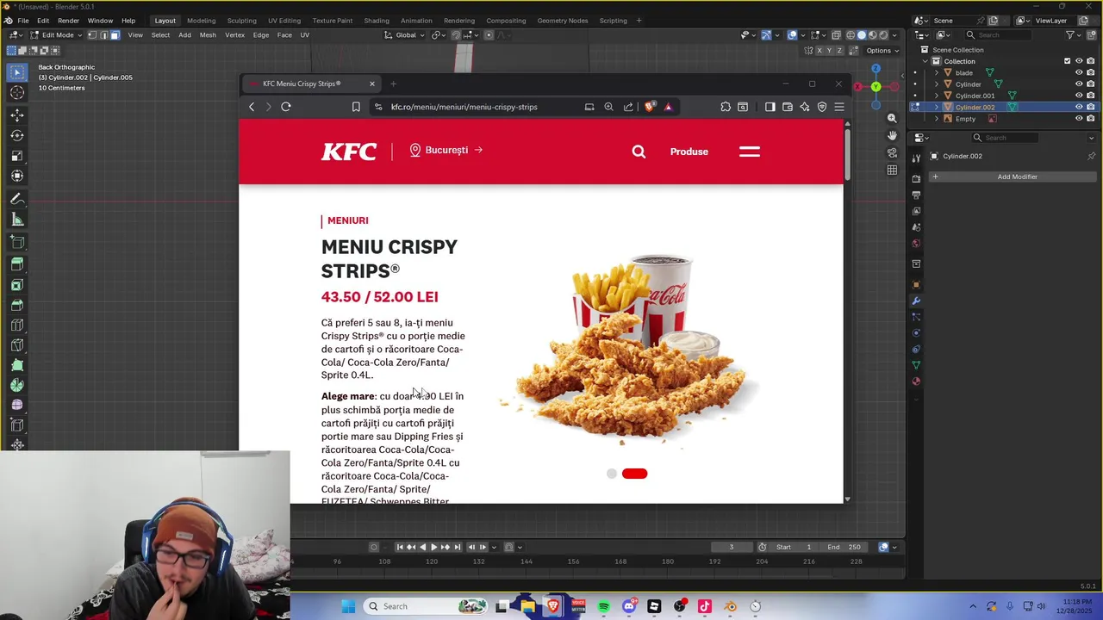Open the outliner filter dropdown
1103x620 pixels.
(1074, 35)
